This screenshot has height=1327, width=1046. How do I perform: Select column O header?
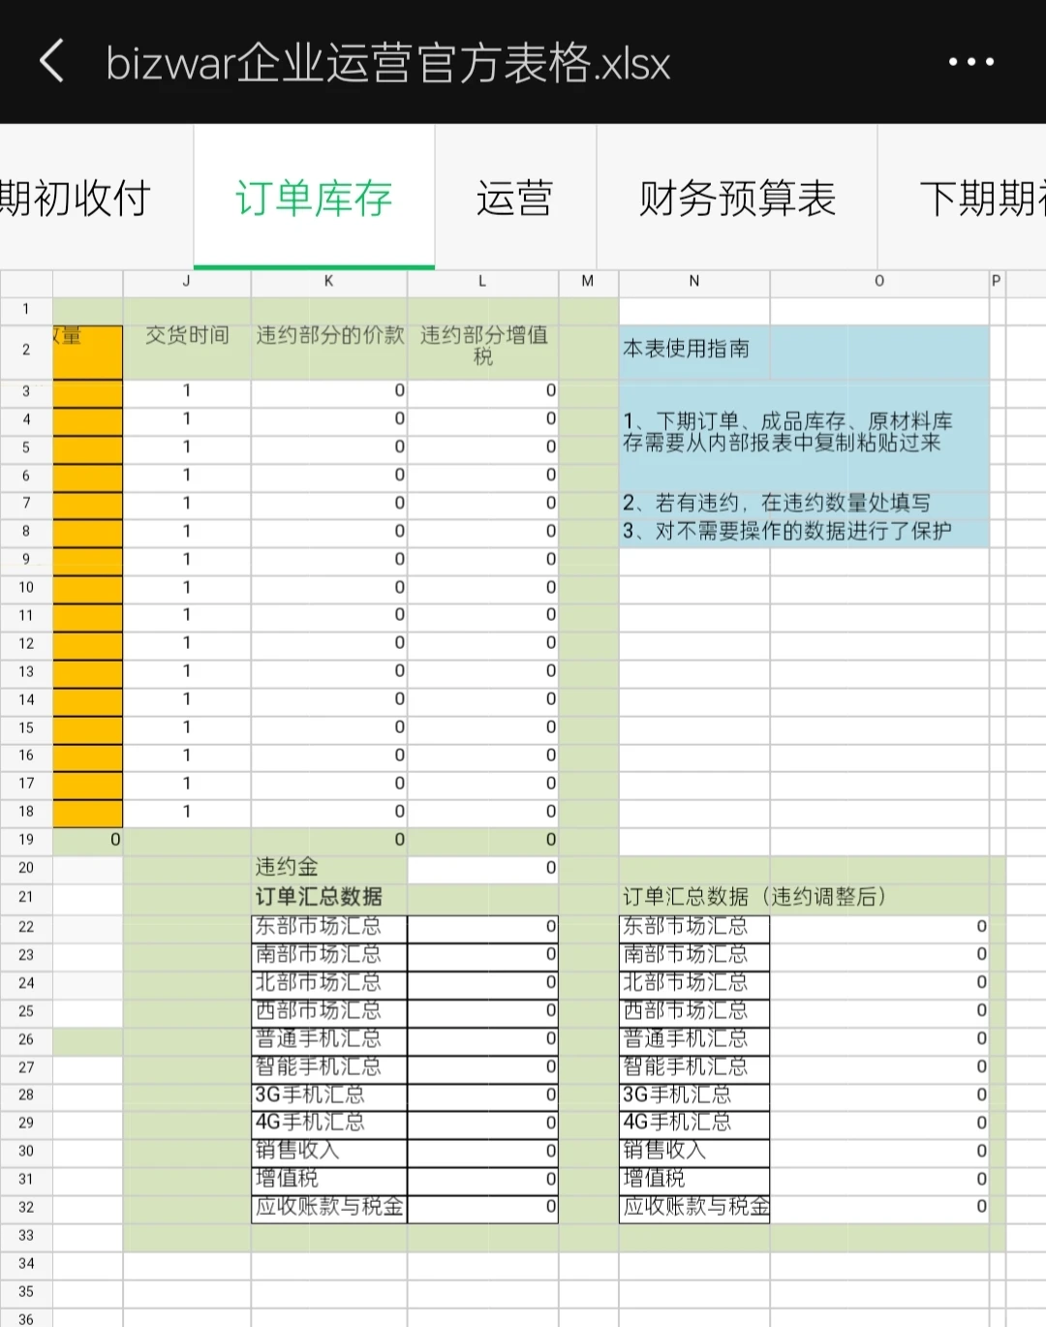tap(879, 282)
